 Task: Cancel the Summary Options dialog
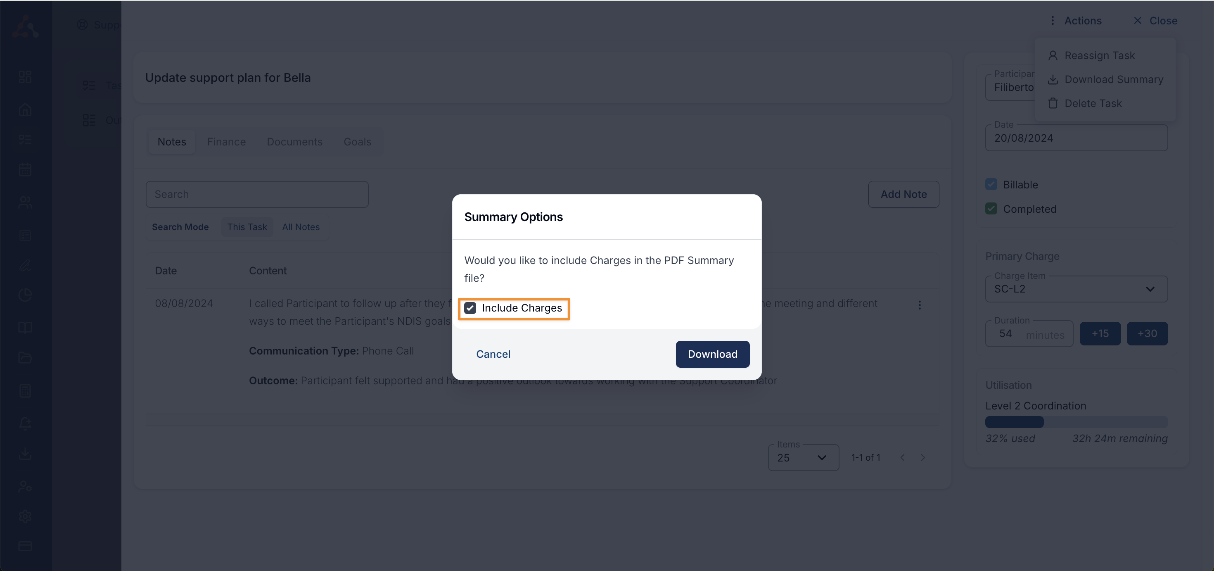[x=493, y=354]
